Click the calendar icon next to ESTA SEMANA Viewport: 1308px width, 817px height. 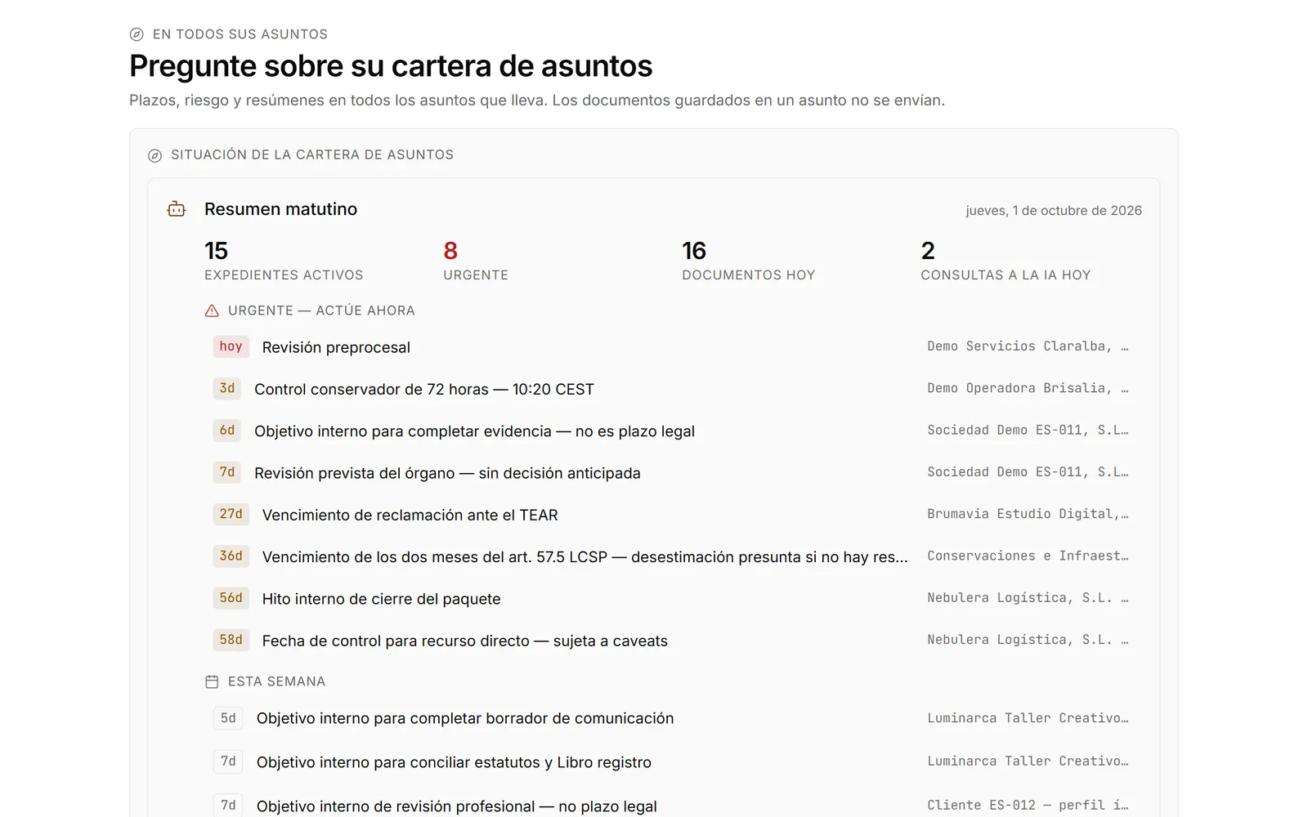pyautogui.click(x=212, y=681)
